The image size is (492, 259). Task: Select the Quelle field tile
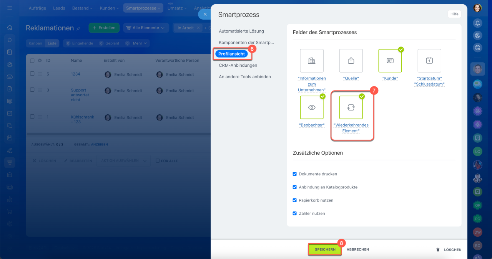351,61
